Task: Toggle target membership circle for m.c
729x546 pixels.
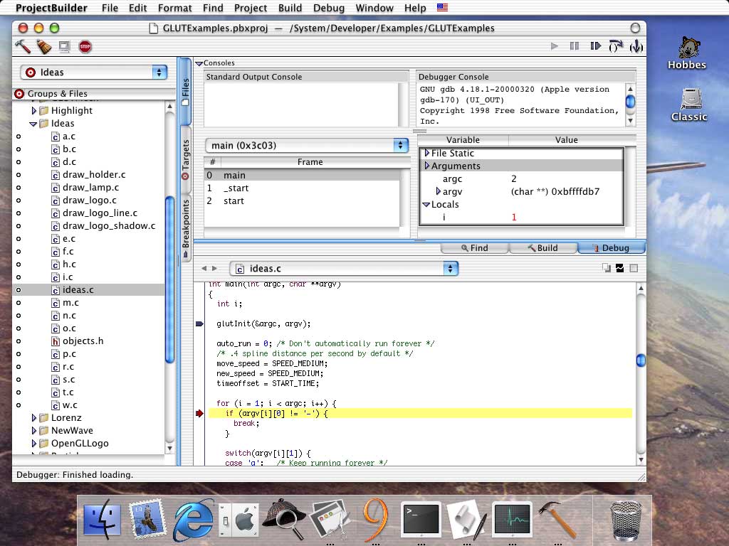Action: coord(19,303)
